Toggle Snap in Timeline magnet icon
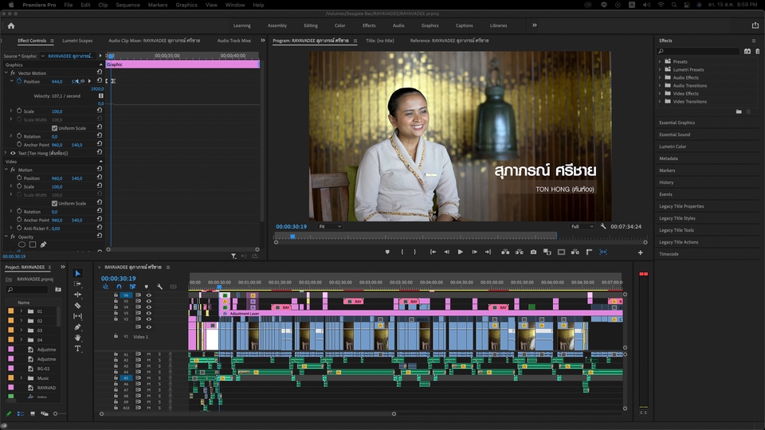This screenshot has height=430, width=765. click(119, 287)
